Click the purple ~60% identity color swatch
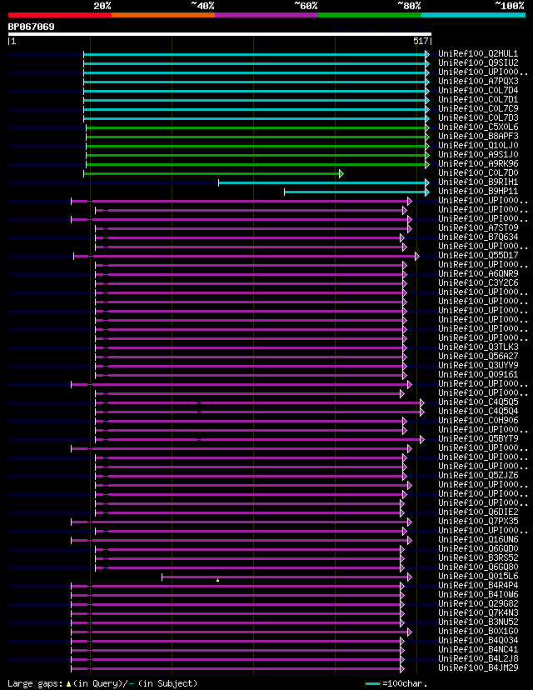 click(266, 15)
